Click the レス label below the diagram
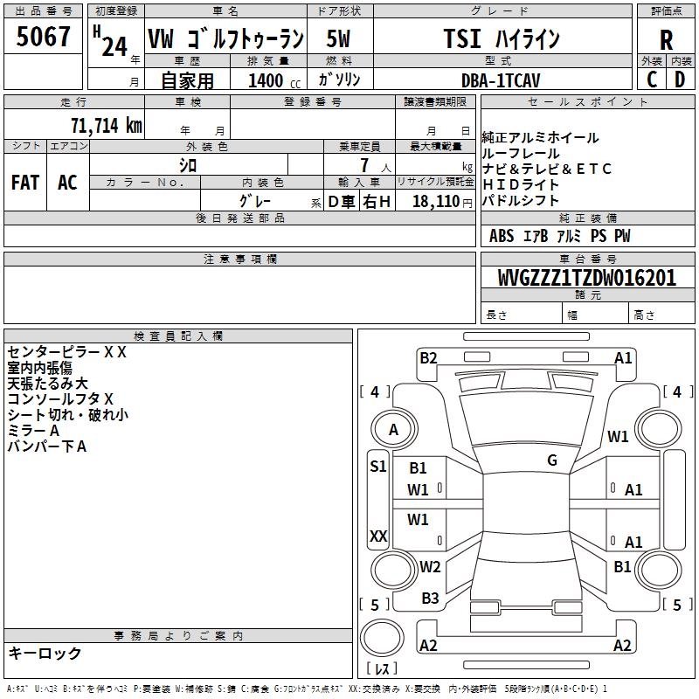This screenshot has width=699, height=699. pyautogui.click(x=381, y=669)
